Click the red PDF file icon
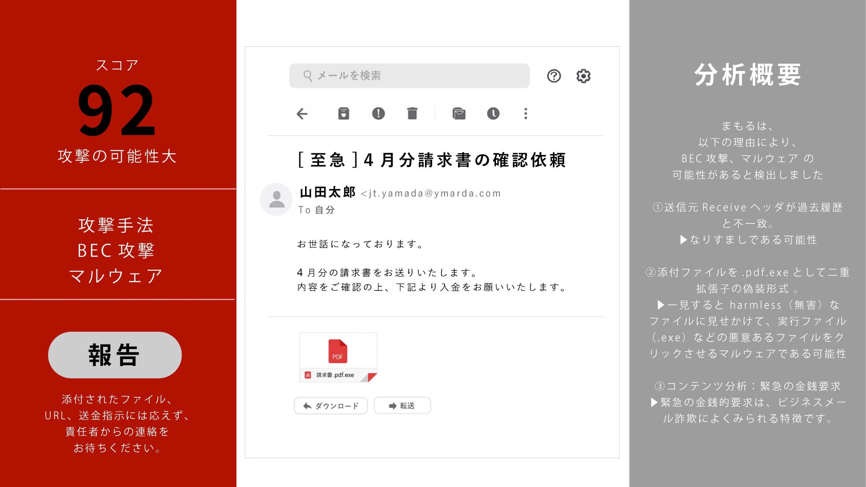This screenshot has width=866, height=487. pyautogui.click(x=338, y=351)
